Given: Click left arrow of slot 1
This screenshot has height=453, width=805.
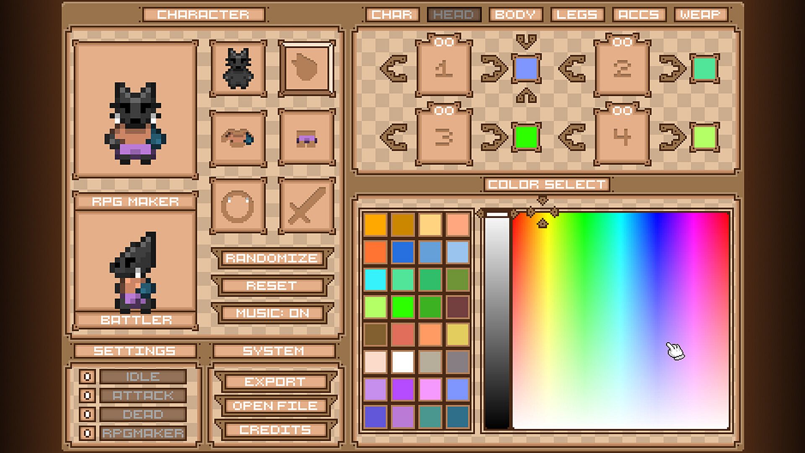Looking at the screenshot, I should tap(394, 68).
